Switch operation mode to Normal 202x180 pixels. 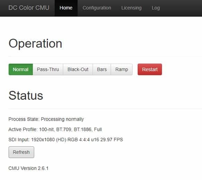click(x=21, y=69)
